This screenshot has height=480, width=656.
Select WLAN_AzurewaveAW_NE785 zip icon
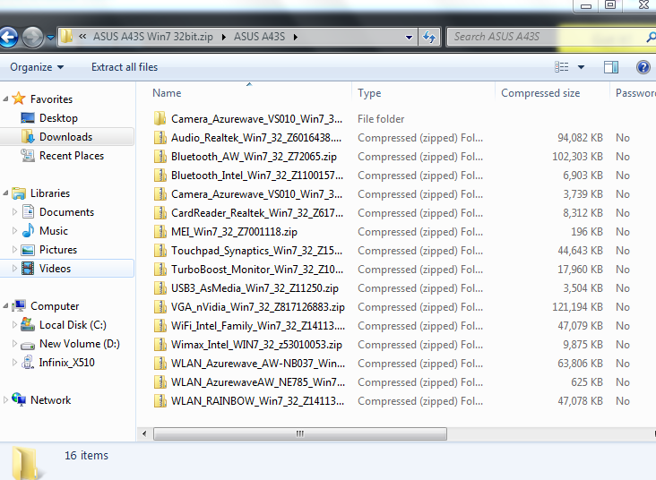[160, 382]
